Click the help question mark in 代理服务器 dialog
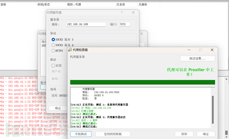229x139 pixels. click(122, 12)
